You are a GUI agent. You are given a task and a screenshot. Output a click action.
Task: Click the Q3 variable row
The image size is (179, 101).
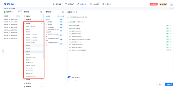coord(54,27)
